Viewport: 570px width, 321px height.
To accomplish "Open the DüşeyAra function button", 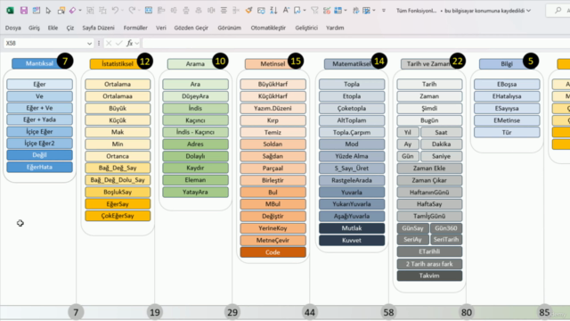I will tap(196, 96).
